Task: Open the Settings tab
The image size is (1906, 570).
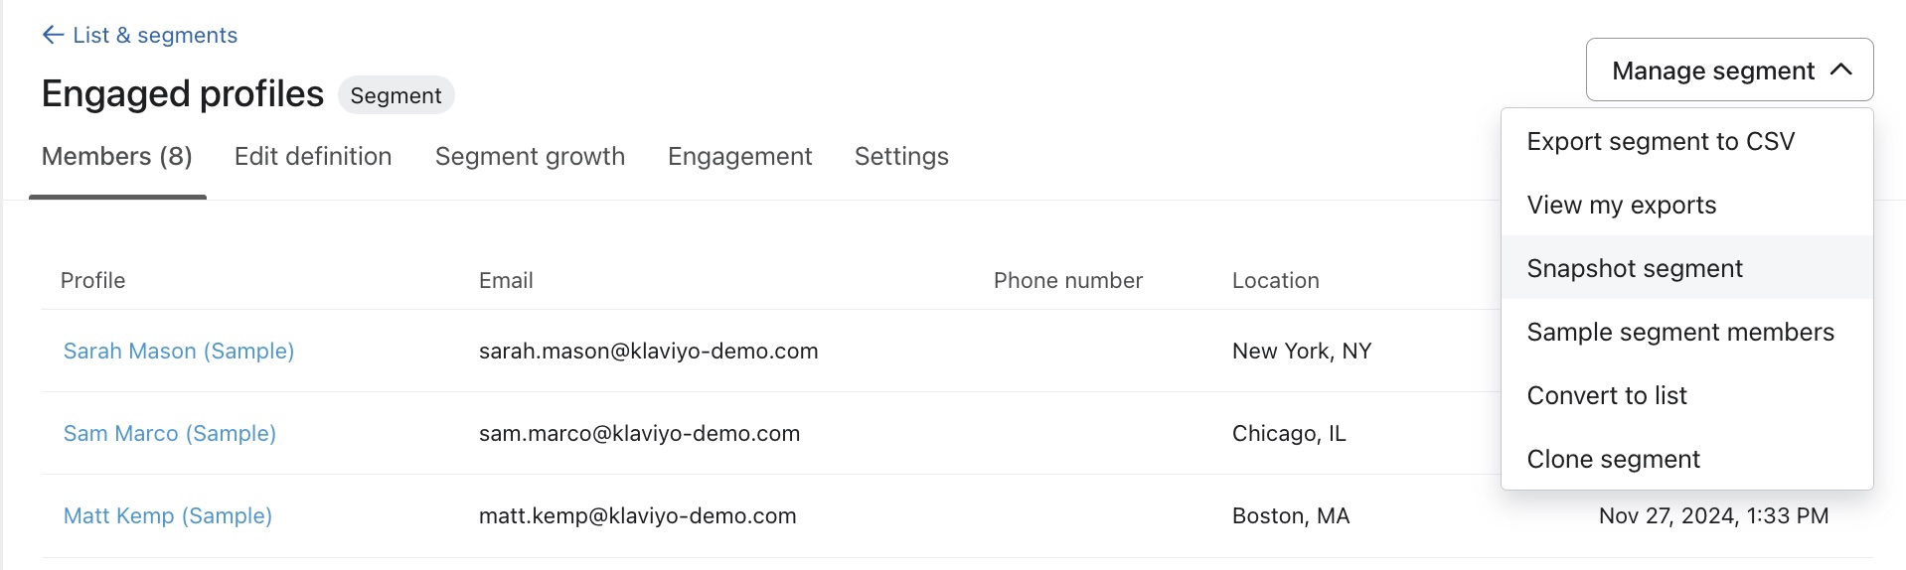Action: (x=901, y=157)
